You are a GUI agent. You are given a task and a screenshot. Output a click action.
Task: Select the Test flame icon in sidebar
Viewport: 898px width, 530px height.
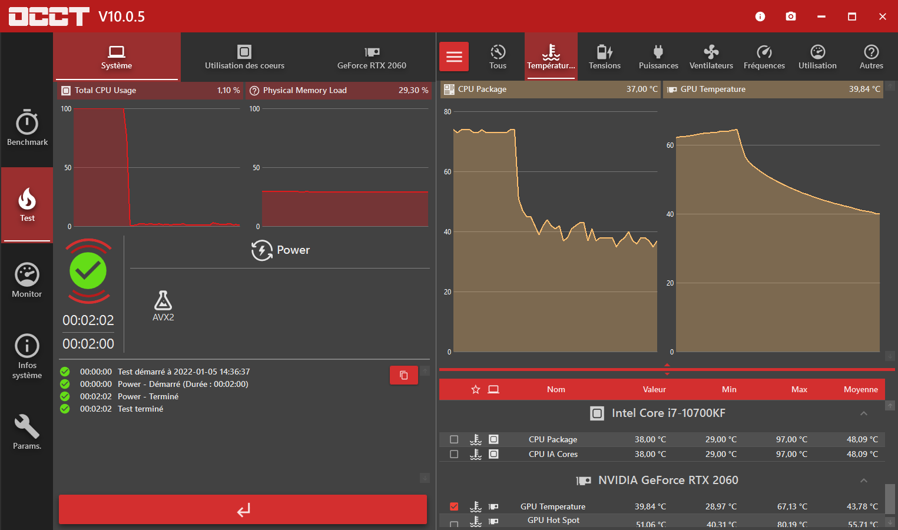27,199
